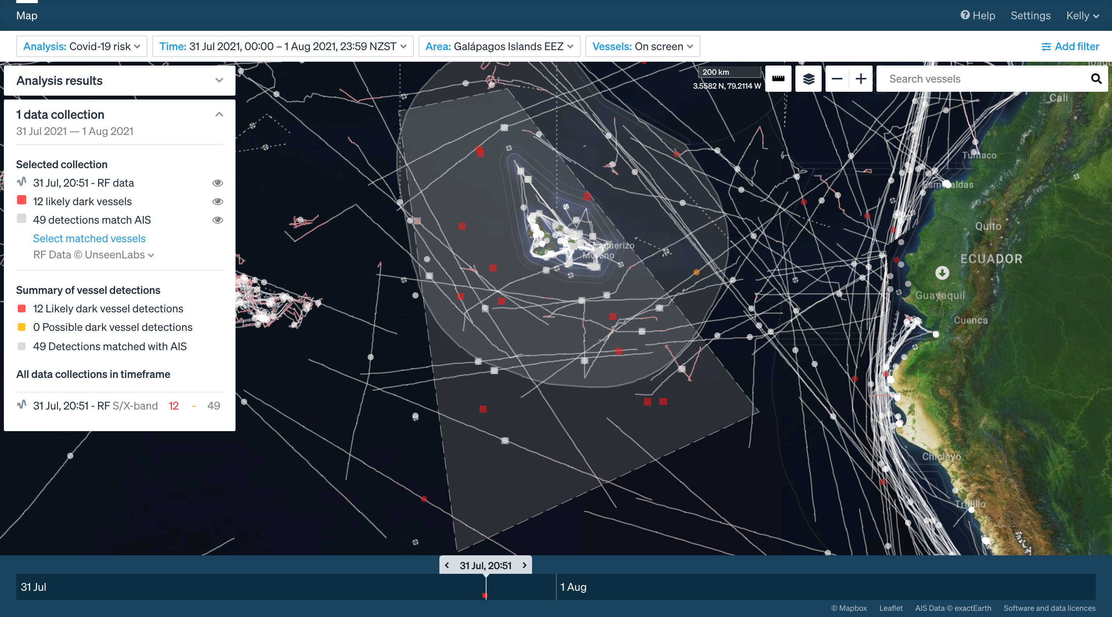Collapse the 1 data collection section
This screenshot has width=1112, height=617.
[x=219, y=114]
